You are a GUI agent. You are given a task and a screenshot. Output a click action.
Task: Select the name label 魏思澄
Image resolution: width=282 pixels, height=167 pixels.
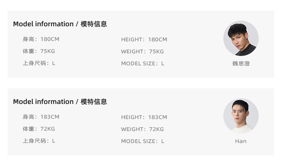click(241, 63)
